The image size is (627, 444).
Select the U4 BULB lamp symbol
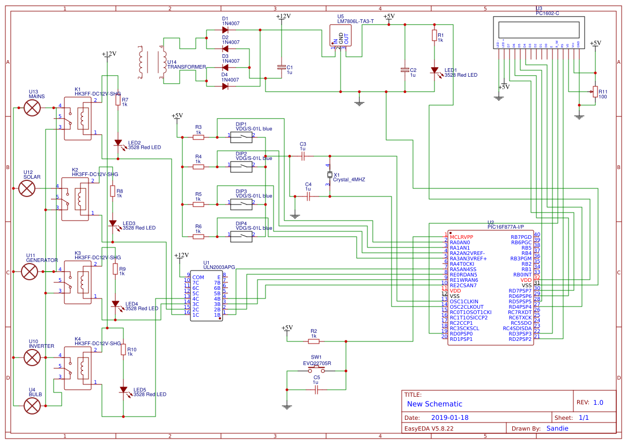32,405
